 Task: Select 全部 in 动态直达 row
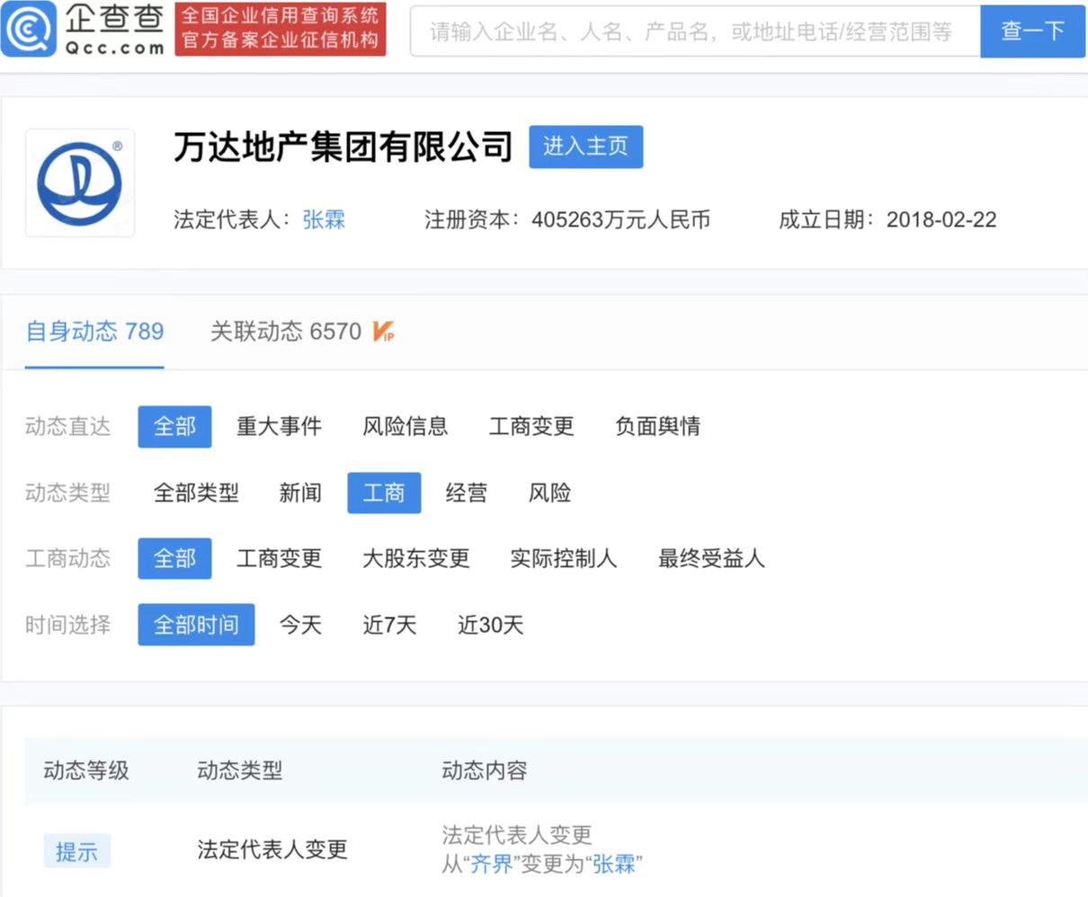174,426
